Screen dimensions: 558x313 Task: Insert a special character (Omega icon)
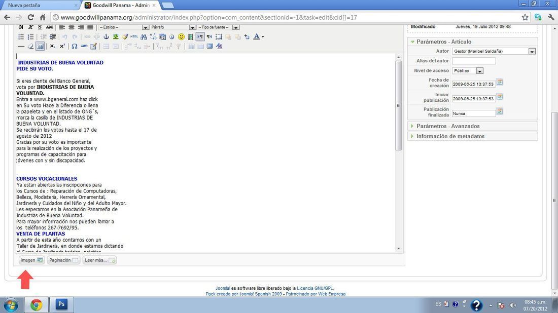coord(75,46)
